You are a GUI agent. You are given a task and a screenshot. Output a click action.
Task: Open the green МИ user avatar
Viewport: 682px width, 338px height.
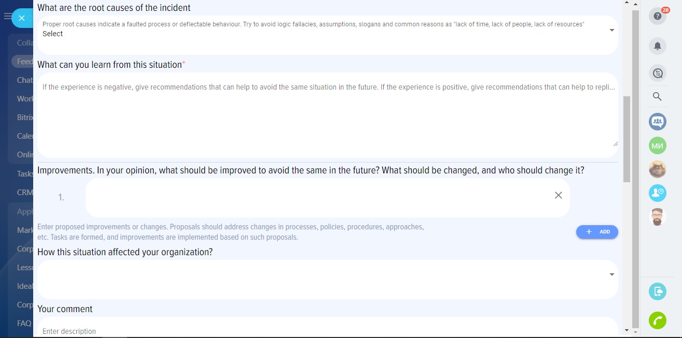[x=657, y=146]
